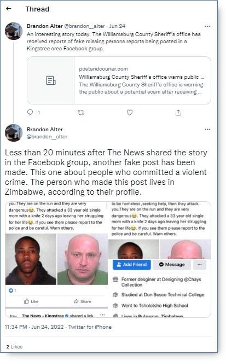Share the first tweet via upload icon

(x=178, y=112)
